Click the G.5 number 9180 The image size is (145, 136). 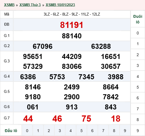(33, 97)
